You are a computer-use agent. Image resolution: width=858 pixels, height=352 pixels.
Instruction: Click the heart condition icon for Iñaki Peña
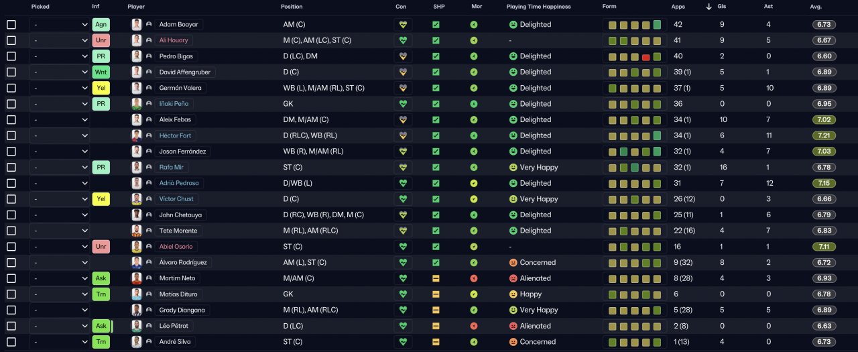pos(403,104)
